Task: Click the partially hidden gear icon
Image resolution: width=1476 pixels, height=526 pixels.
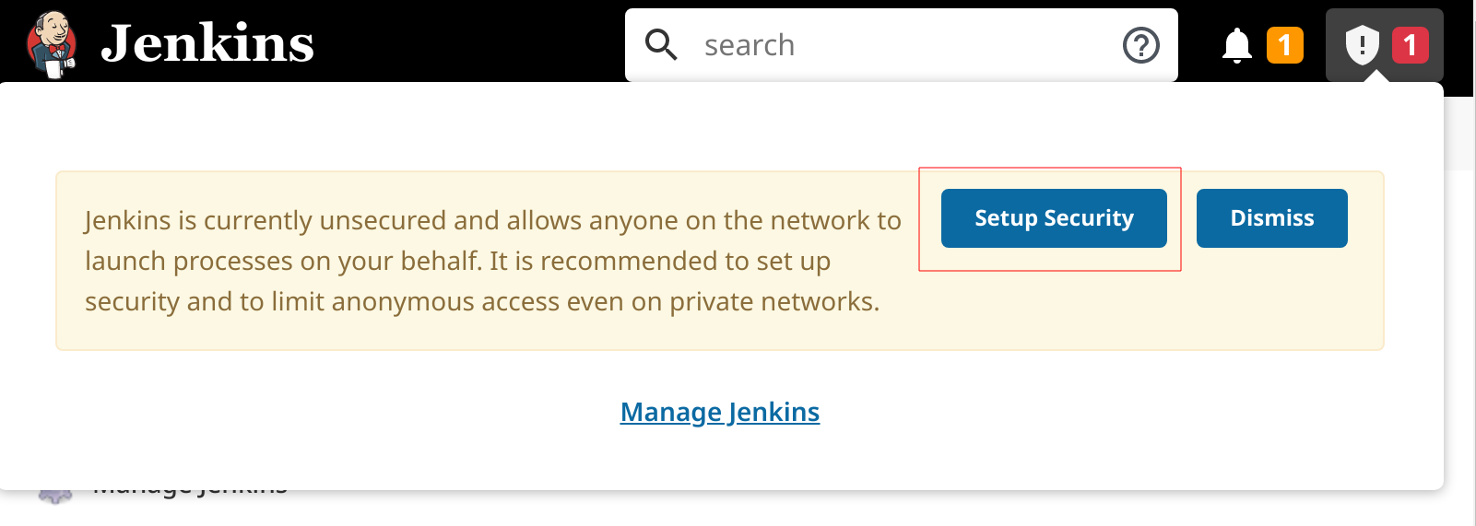Action: (55, 496)
